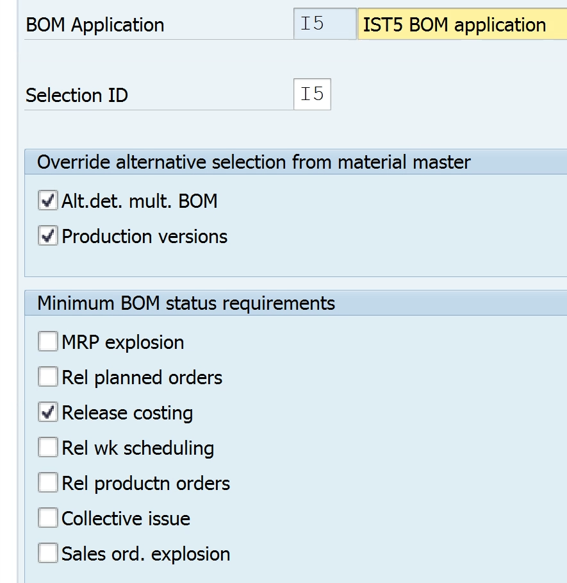Click the BOM Application code field
The width and height of the screenshot is (567, 583).
click(x=325, y=24)
